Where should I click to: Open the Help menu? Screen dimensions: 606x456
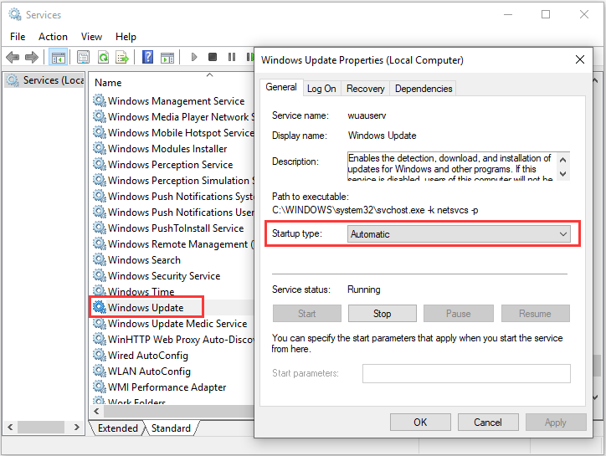pyautogui.click(x=126, y=37)
